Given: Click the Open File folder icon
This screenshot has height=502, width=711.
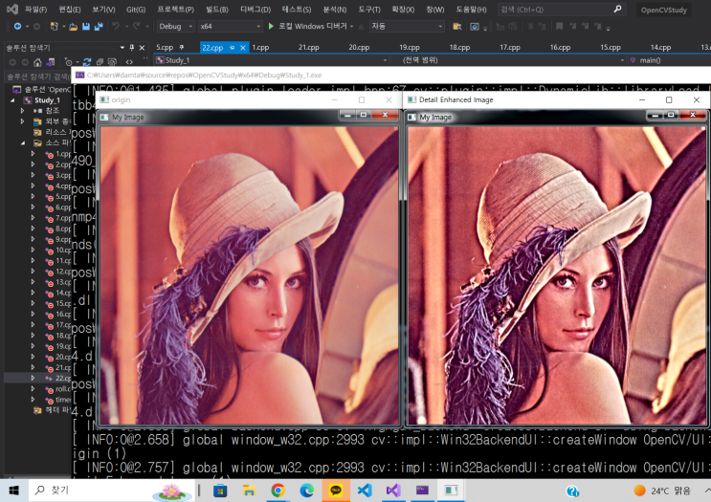Looking at the screenshot, I should click(73, 27).
